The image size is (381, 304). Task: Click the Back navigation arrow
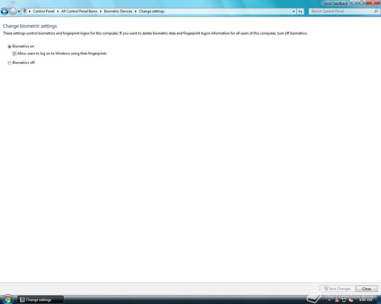4,11
